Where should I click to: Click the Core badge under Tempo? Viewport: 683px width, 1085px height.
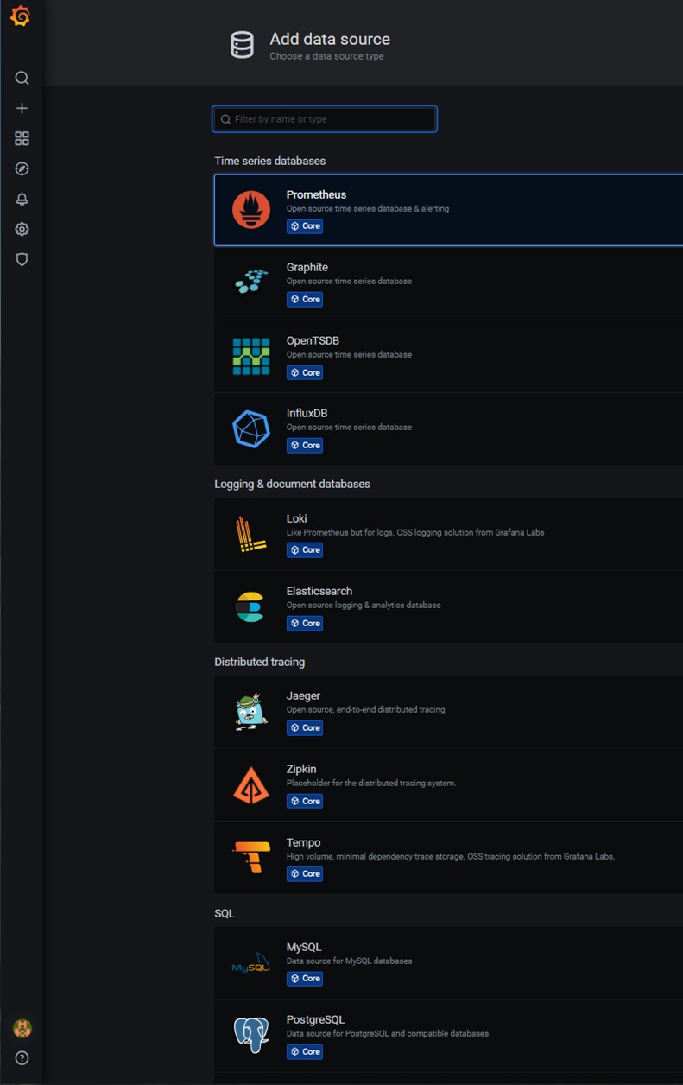(x=305, y=873)
